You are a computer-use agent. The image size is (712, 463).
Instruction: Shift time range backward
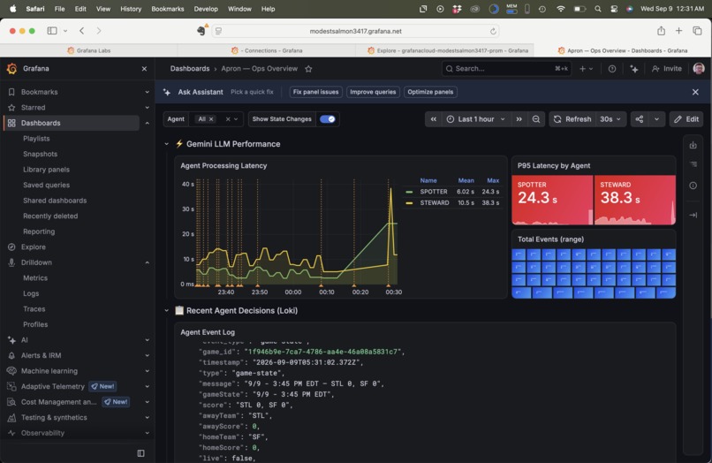(x=434, y=119)
